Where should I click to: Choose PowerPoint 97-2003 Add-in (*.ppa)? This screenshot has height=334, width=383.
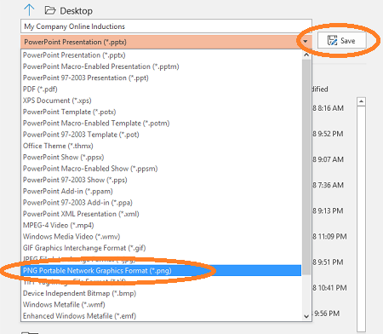[x=162, y=203]
